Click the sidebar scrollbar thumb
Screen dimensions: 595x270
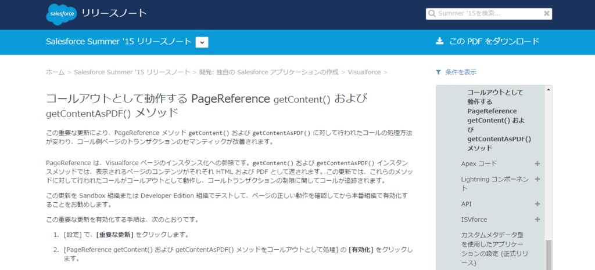[549, 256]
